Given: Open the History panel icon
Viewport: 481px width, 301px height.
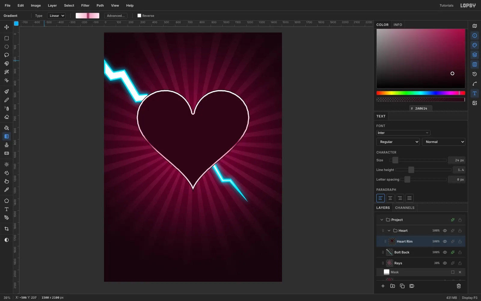Looking at the screenshot, I should click(475, 74).
